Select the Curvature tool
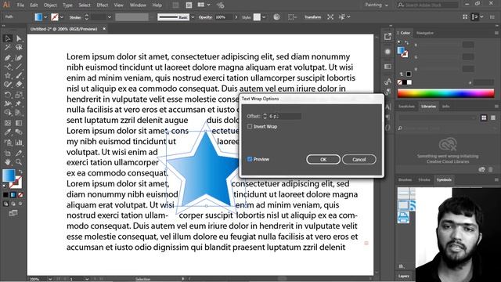 pyautogui.click(x=19, y=57)
